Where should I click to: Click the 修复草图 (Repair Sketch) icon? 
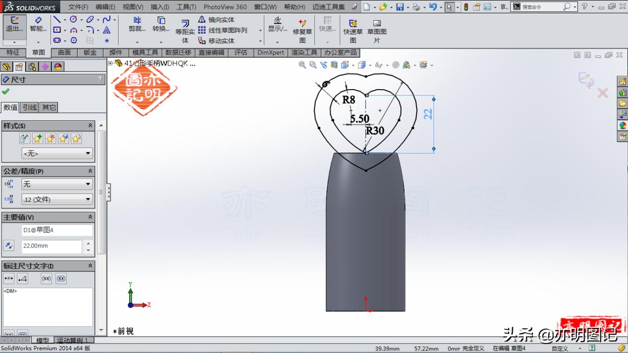[302, 27]
